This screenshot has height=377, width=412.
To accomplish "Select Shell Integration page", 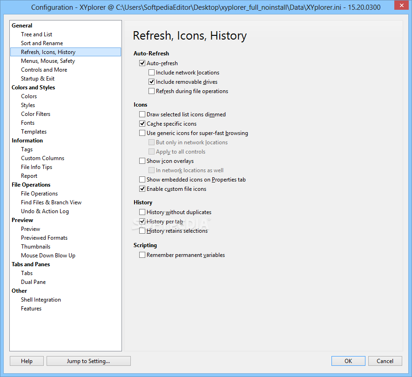I will [41, 300].
